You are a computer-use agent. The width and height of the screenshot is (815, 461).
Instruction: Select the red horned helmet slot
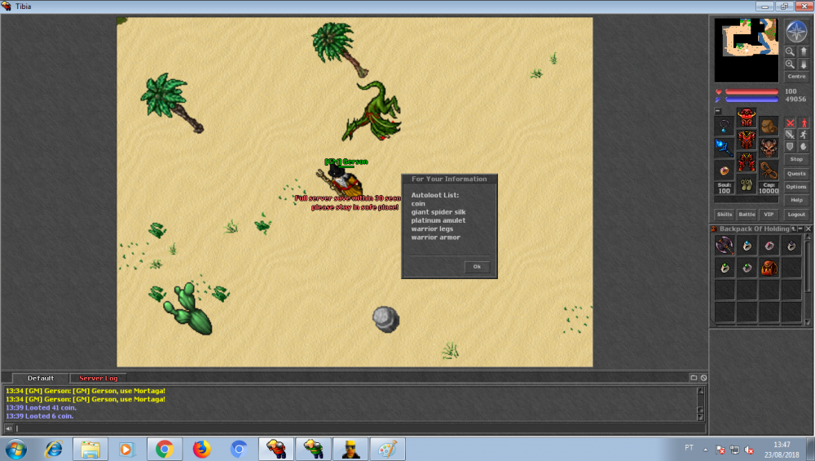[747, 117]
